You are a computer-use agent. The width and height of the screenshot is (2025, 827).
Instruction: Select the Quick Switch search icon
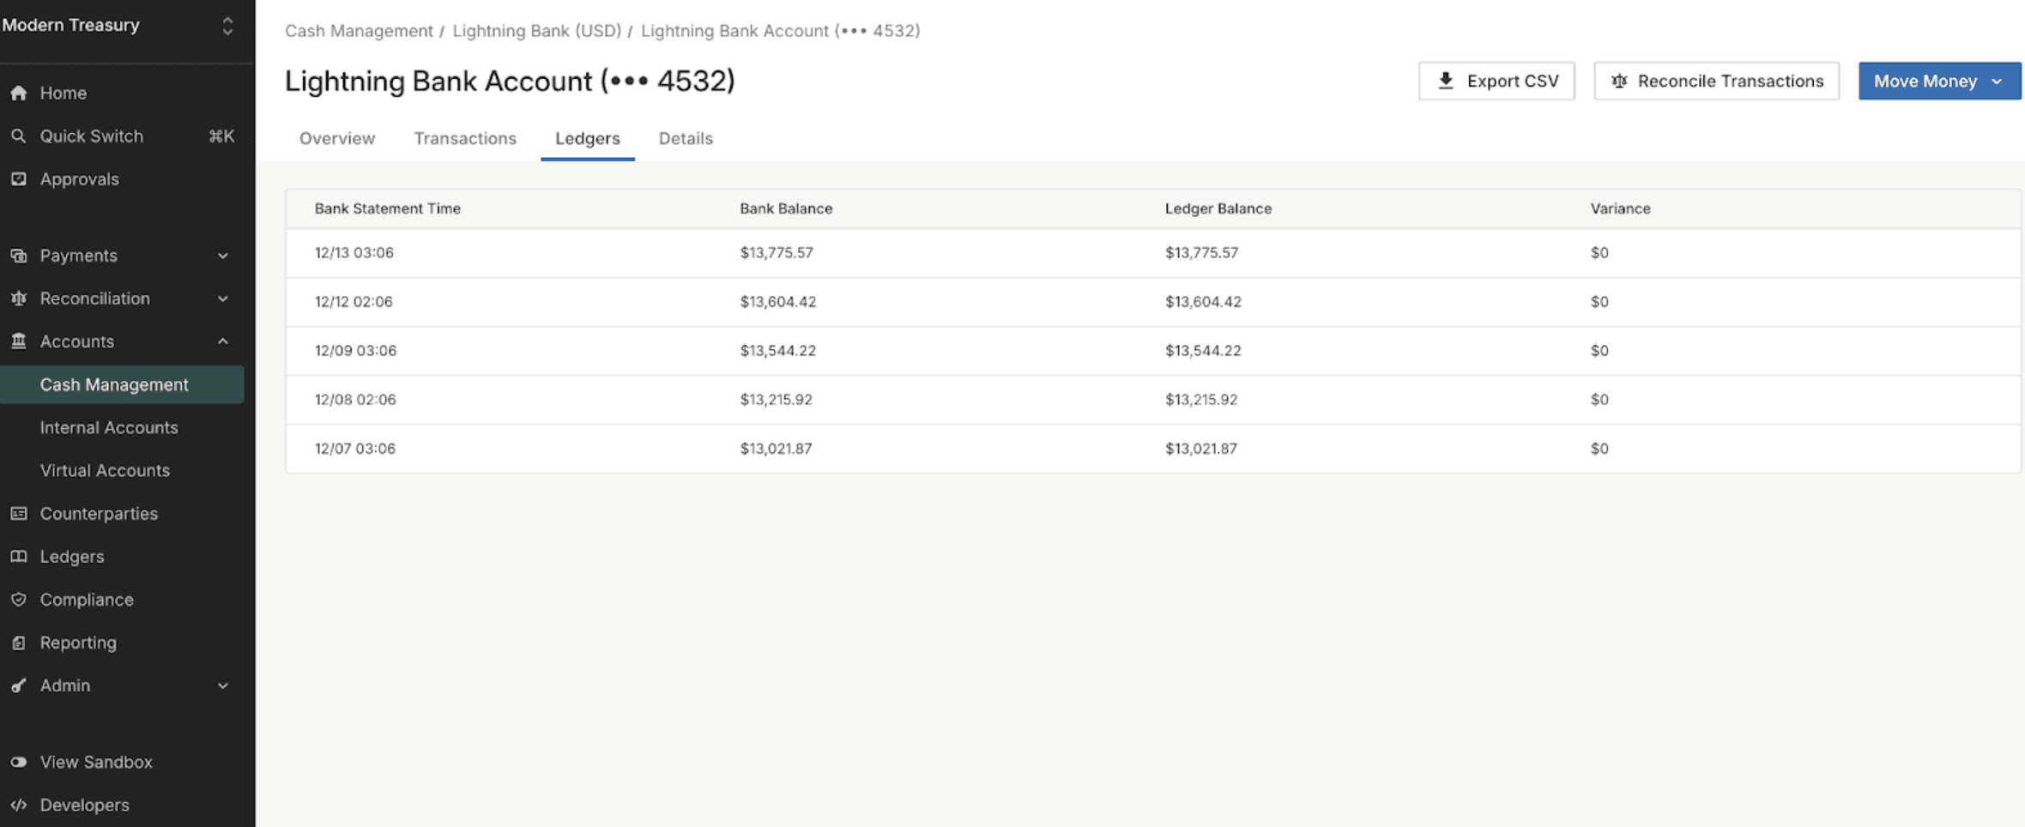point(19,136)
